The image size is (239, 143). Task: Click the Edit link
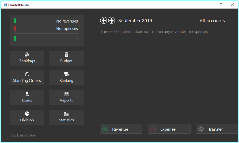point(13,135)
